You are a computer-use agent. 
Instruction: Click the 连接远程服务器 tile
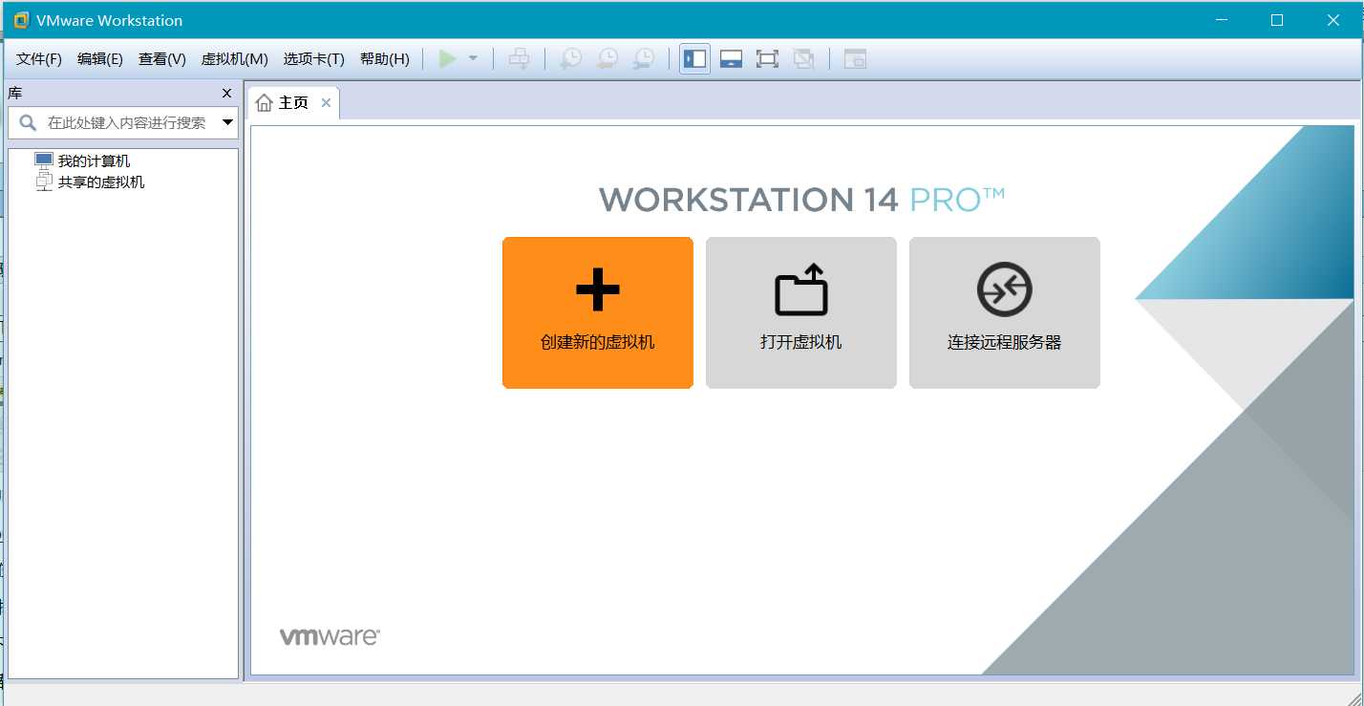pos(1005,312)
